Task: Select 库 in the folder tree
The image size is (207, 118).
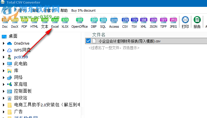Action: point(16,71)
